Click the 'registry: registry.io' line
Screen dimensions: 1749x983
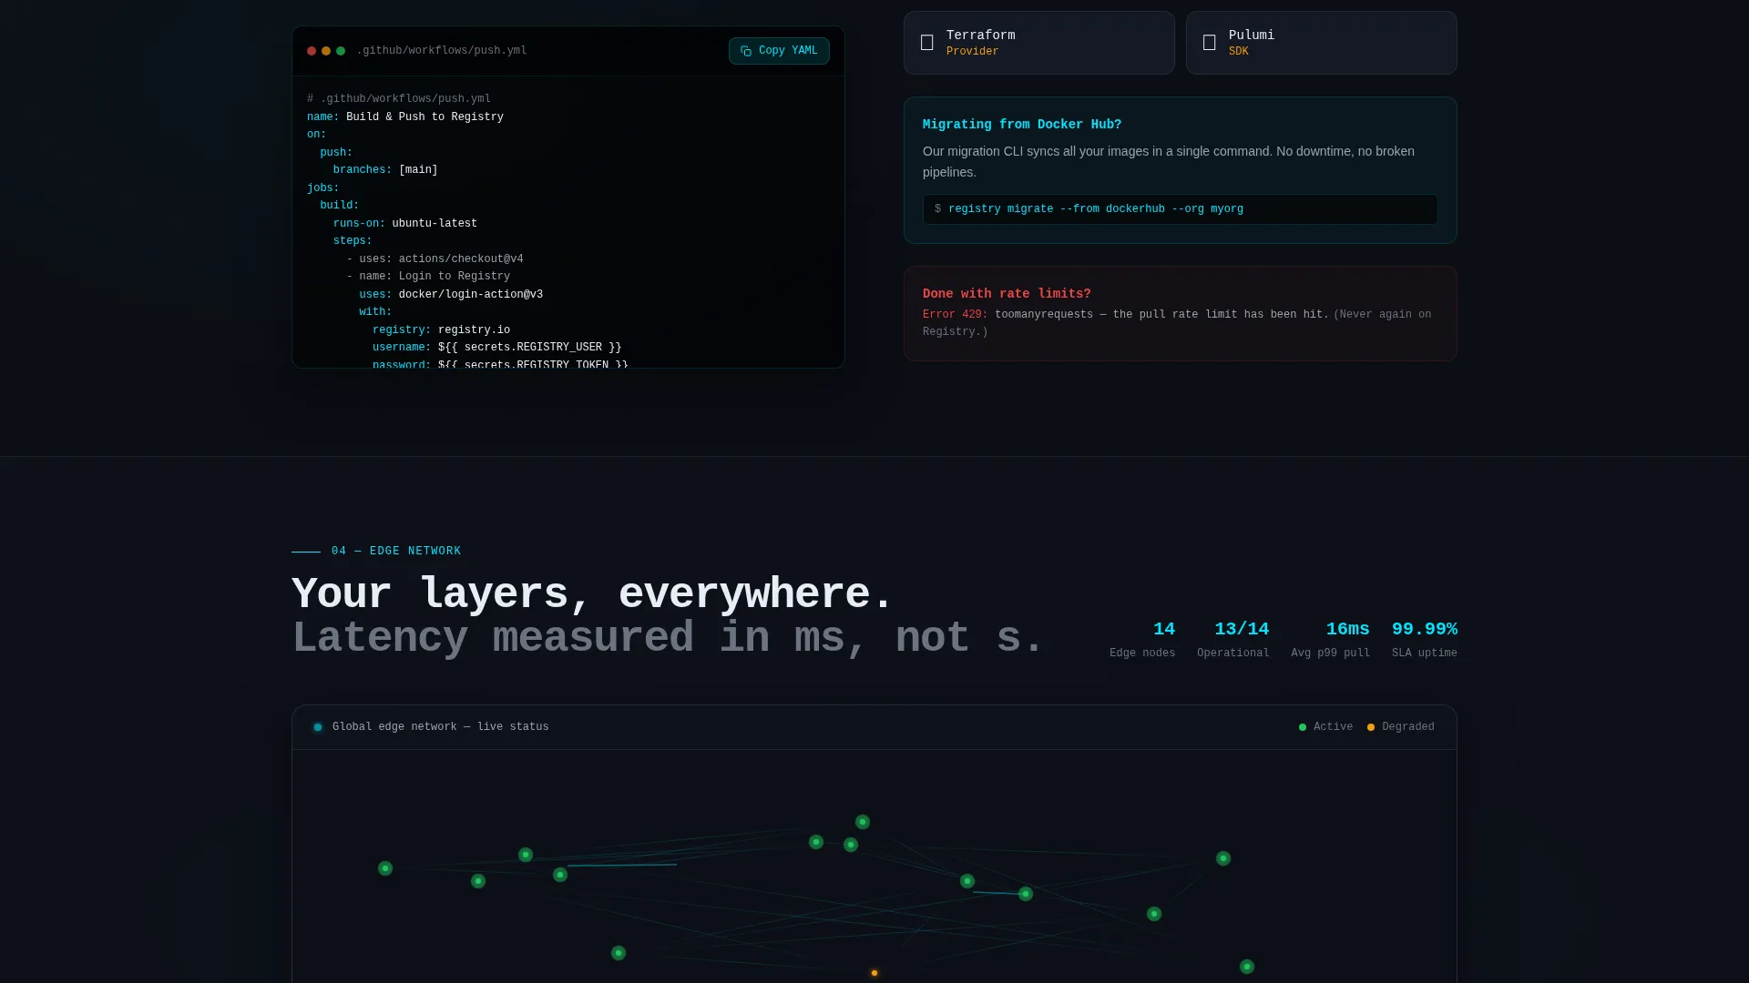click(441, 330)
